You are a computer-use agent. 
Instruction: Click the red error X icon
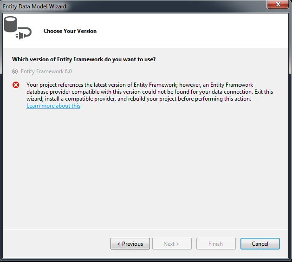point(16,85)
